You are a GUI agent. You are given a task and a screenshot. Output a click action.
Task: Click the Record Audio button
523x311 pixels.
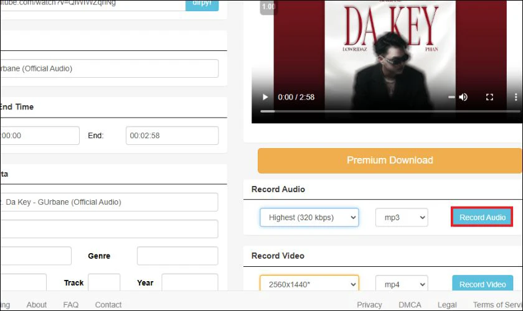click(482, 217)
